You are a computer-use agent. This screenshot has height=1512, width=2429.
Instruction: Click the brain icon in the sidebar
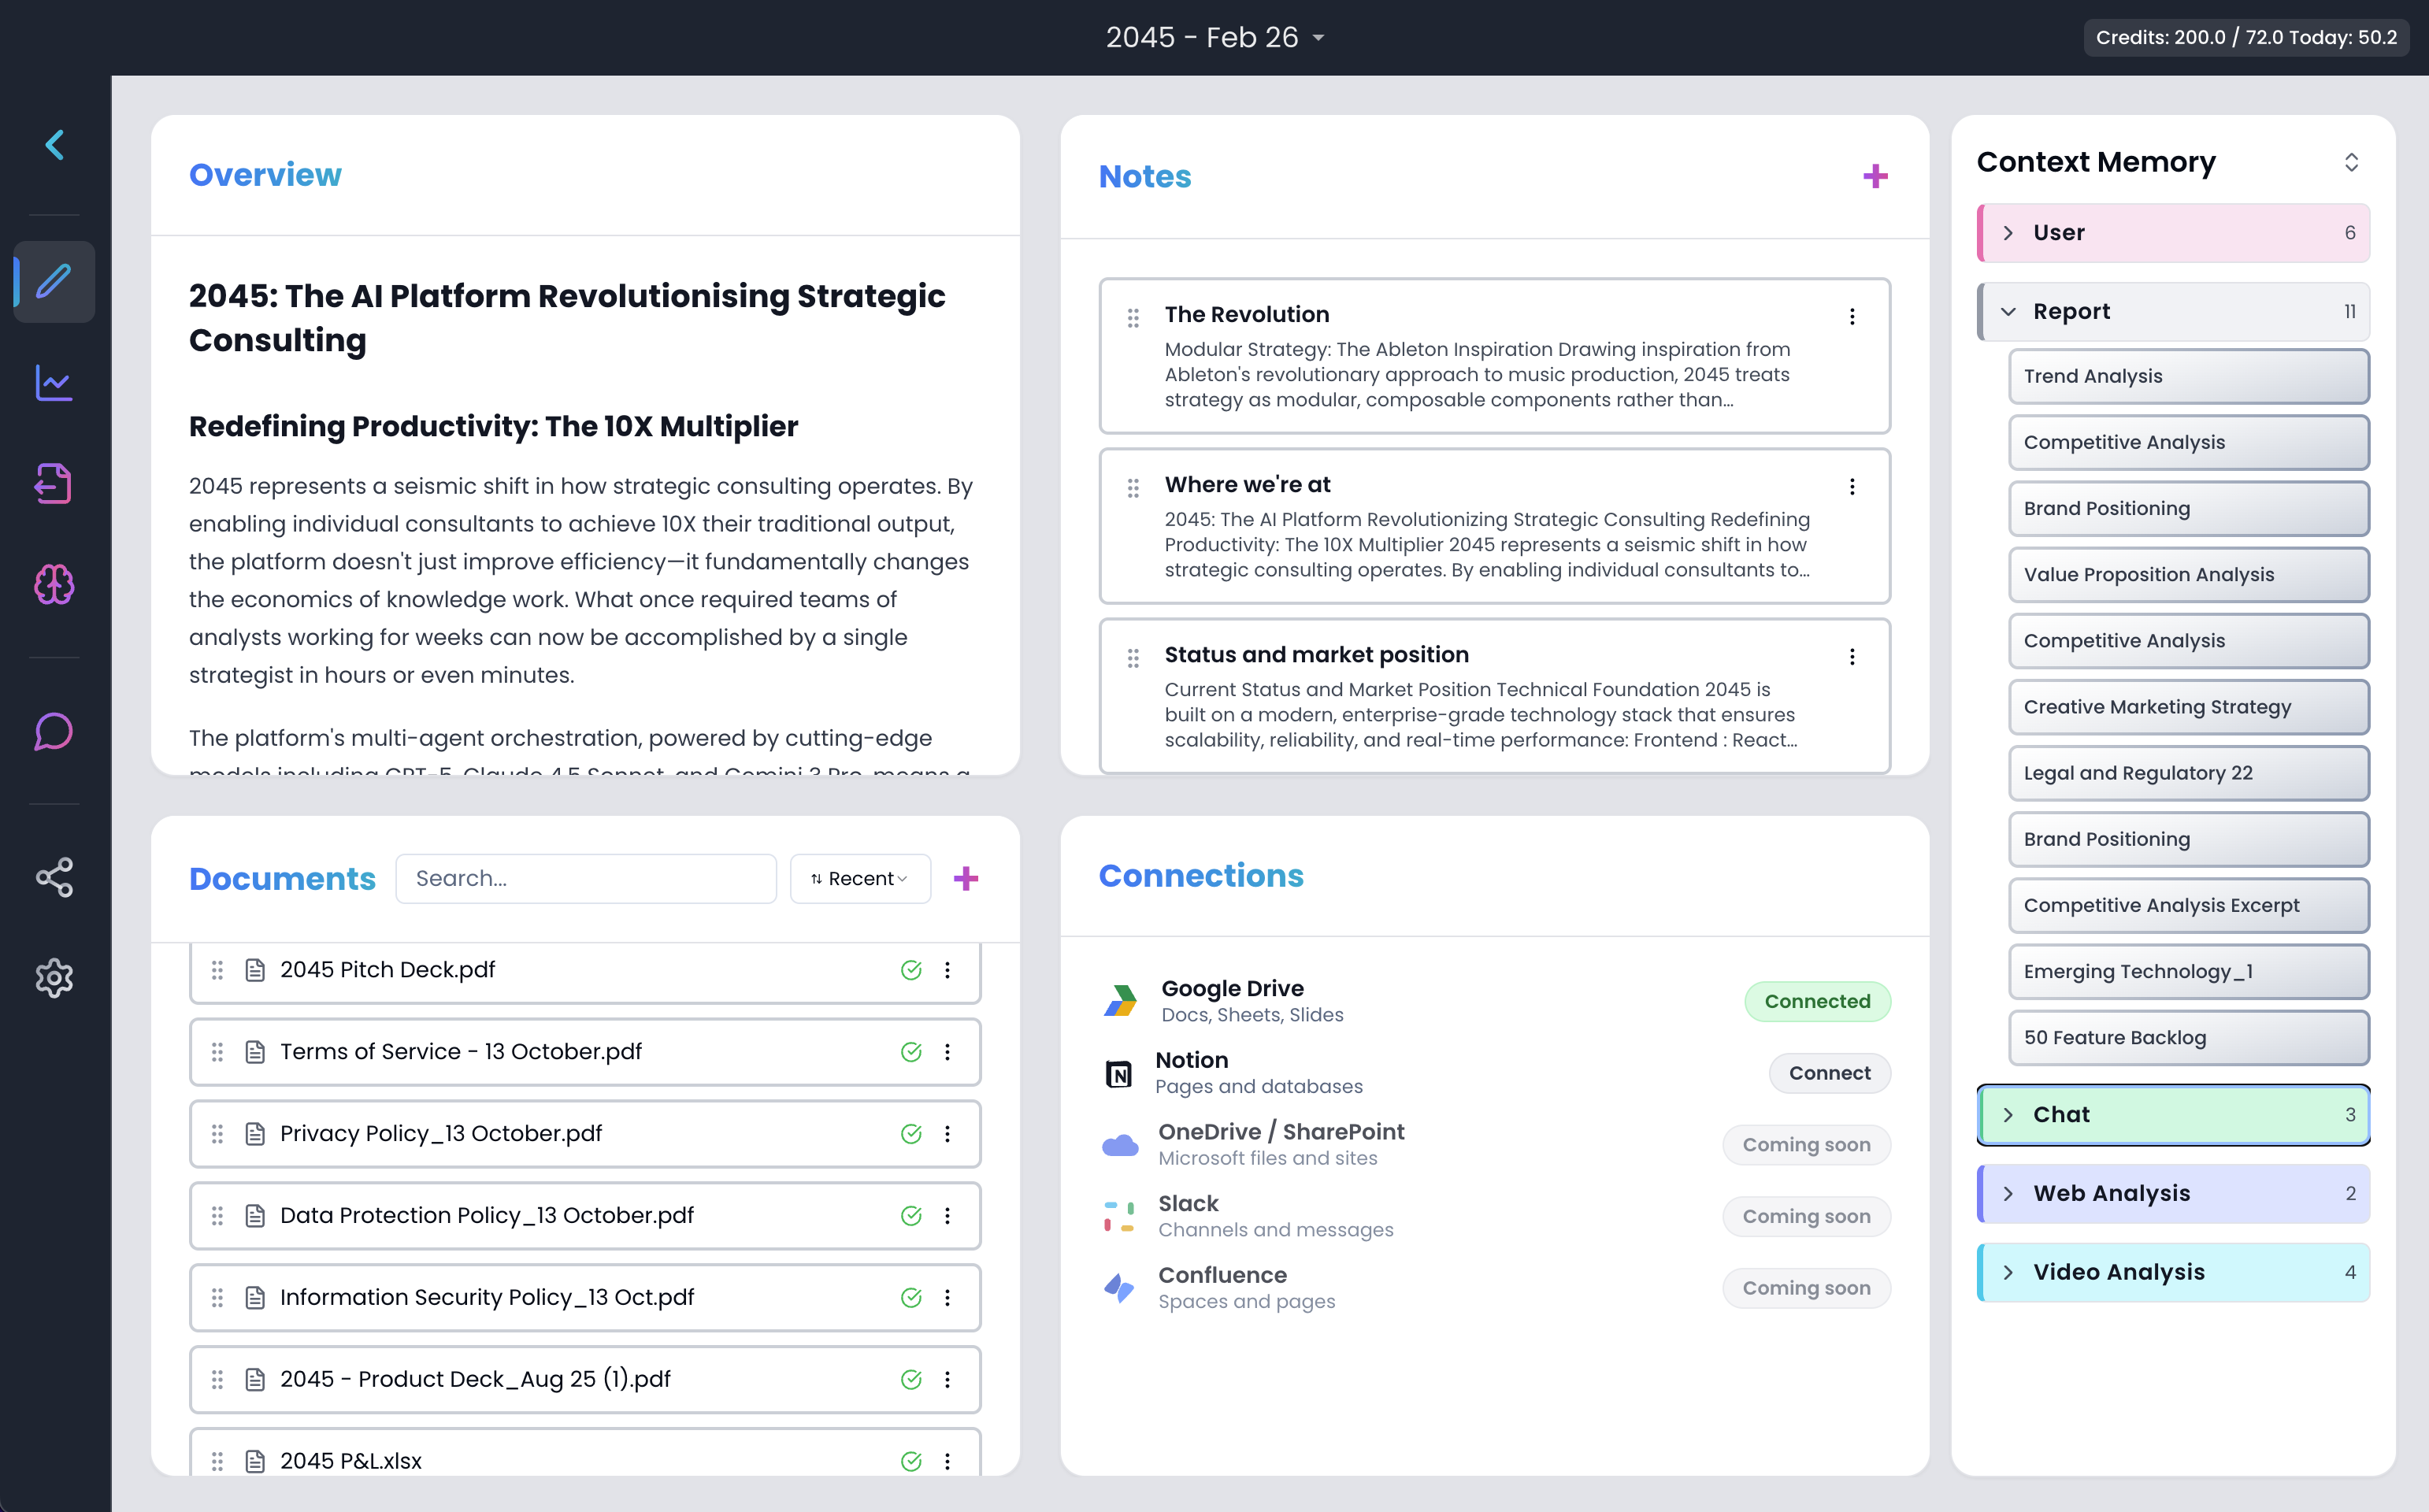point(54,584)
